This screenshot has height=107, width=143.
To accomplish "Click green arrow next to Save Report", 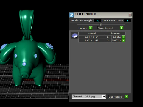I will click(122, 28).
